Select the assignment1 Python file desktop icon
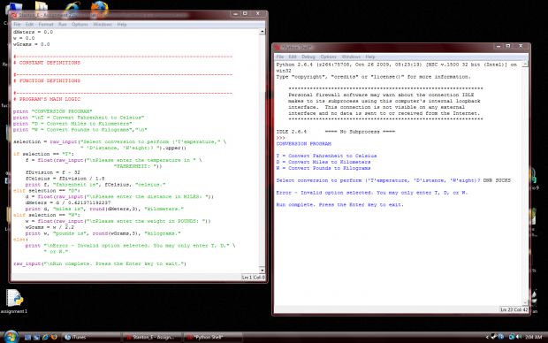Viewport: 548px width, 343px height. point(14,301)
